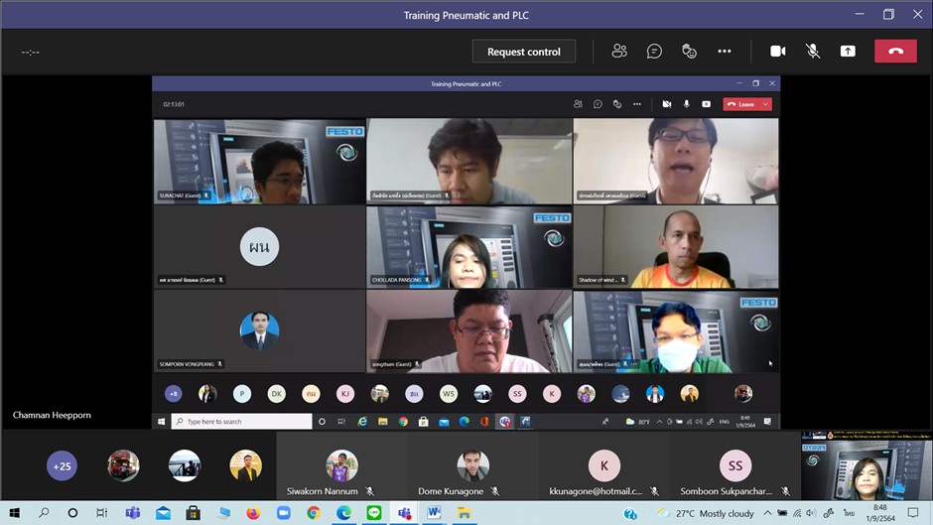Click the Request control button
933x525 pixels.
523,52
